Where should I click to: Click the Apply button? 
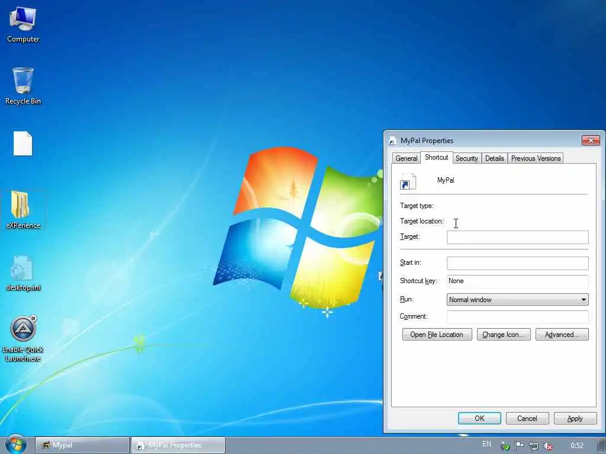[x=575, y=418]
